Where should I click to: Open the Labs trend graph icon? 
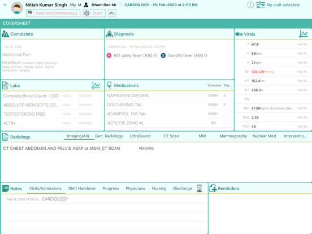(x=96, y=85)
